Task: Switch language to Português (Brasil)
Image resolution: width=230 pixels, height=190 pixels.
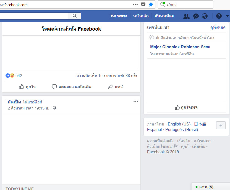Action: point(182,130)
